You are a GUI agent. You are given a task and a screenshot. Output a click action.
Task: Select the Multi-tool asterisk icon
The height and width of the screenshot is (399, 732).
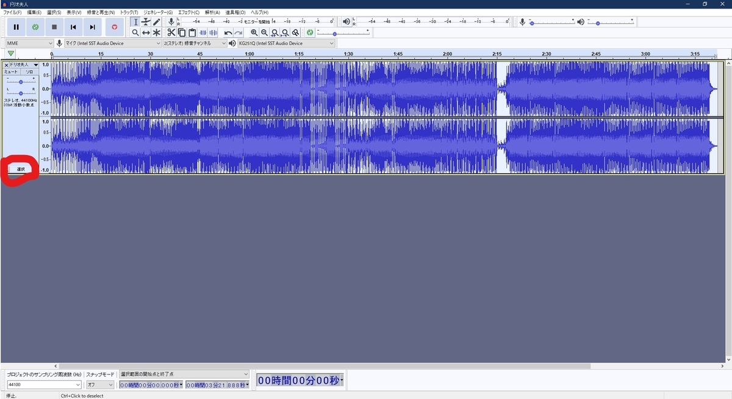157,32
